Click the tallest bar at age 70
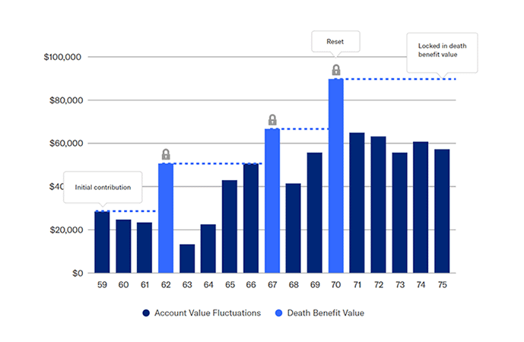This screenshot has width=524, height=342. pos(335,176)
